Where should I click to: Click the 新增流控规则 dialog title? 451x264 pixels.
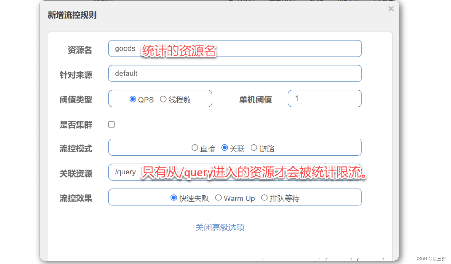pyautogui.click(x=72, y=15)
